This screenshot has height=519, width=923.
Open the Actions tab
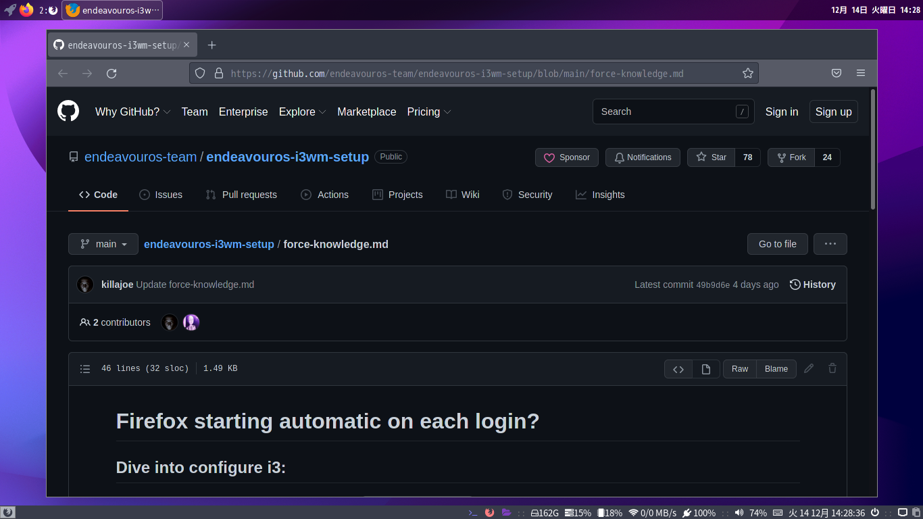(324, 195)
